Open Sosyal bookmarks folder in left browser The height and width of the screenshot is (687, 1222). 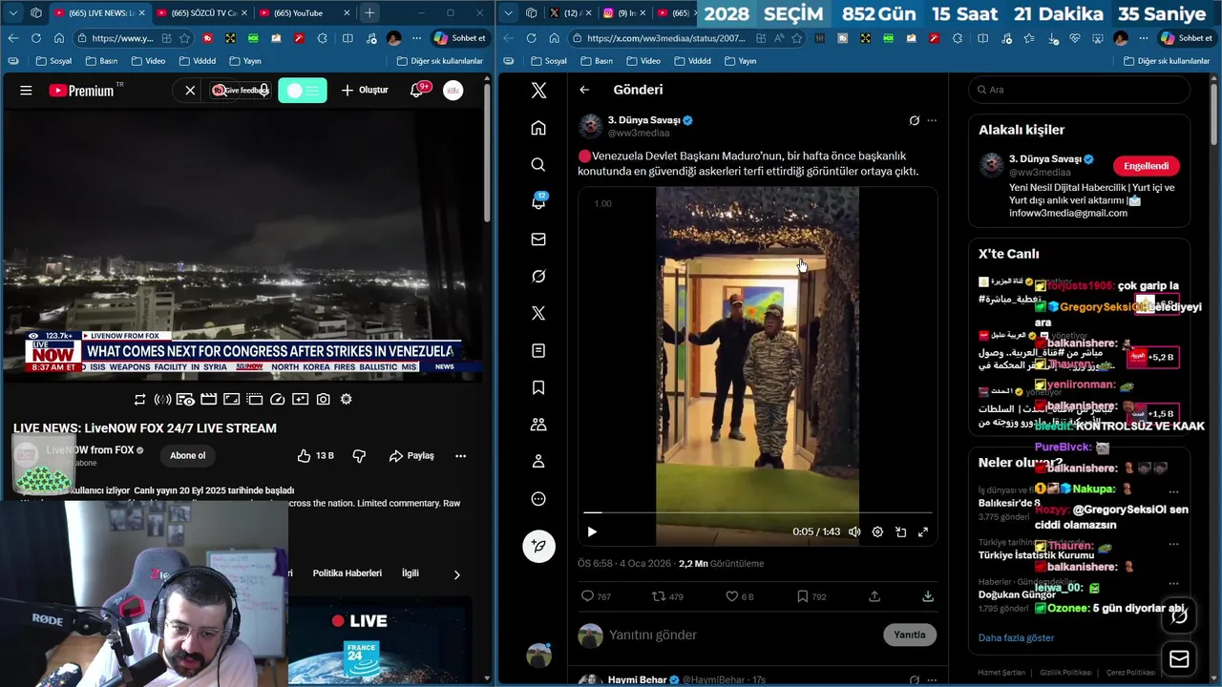(53, 60)
